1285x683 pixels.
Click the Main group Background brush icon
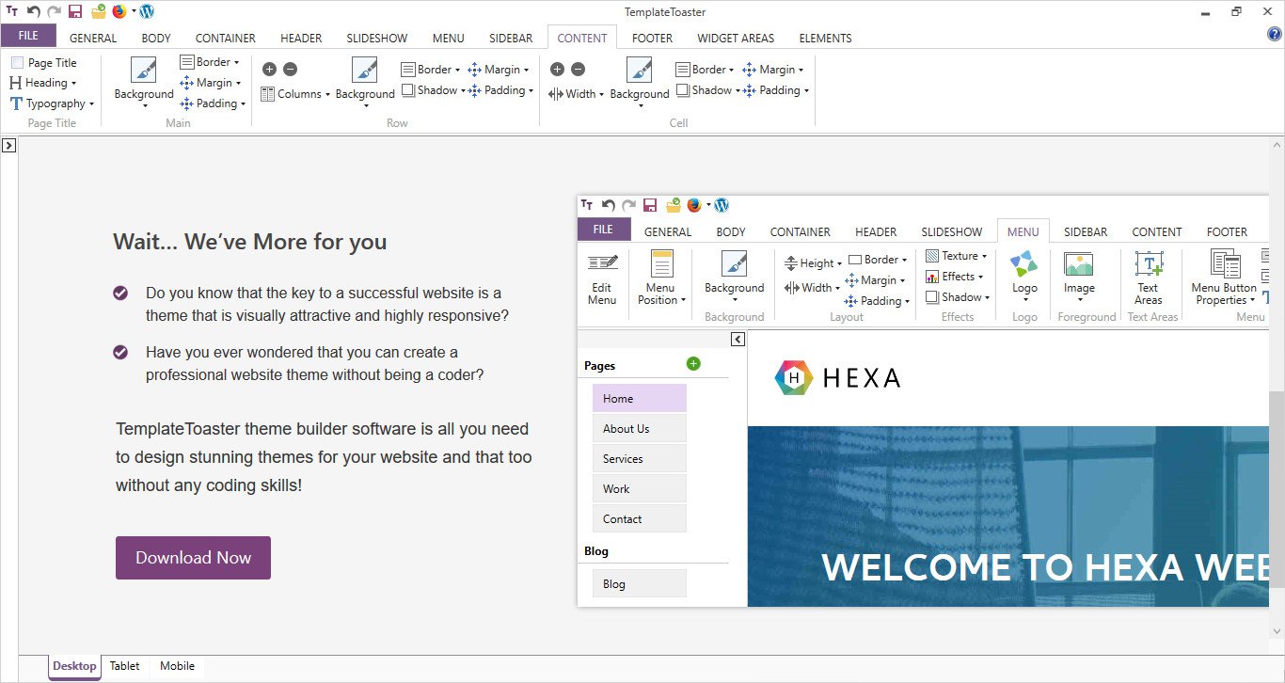coord(144,71)
